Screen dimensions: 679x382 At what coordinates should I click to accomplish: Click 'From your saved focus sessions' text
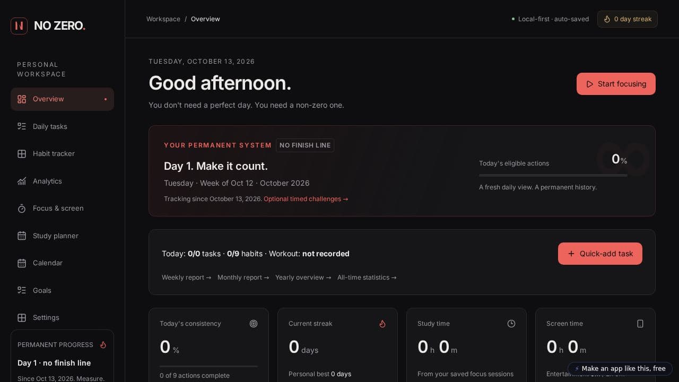(465, 374)
